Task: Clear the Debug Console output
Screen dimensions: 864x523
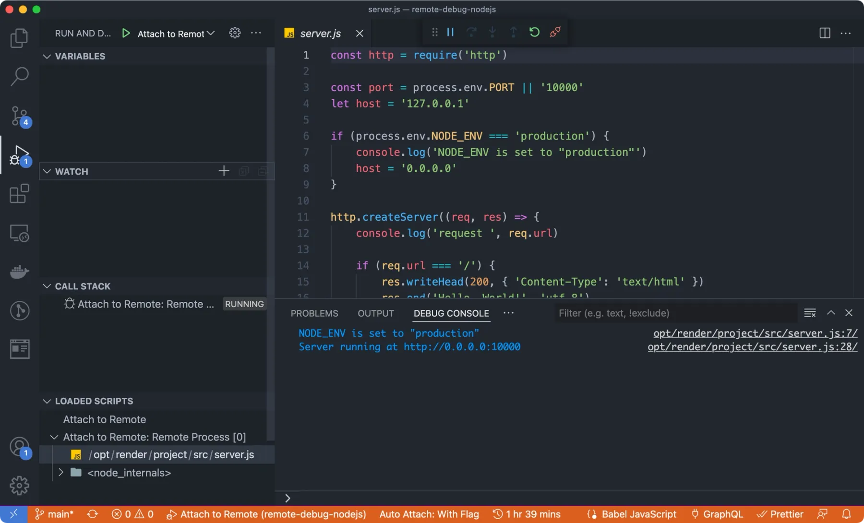Action: tap(810, 312)
